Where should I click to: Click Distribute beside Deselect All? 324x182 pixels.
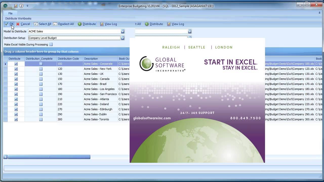(x=87, y=24)
